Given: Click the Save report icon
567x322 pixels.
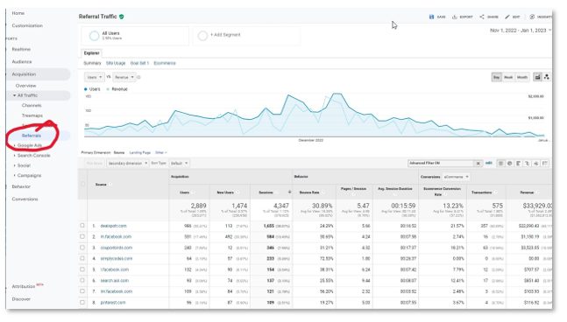Looking at the screenshot, I should [431, 17].
